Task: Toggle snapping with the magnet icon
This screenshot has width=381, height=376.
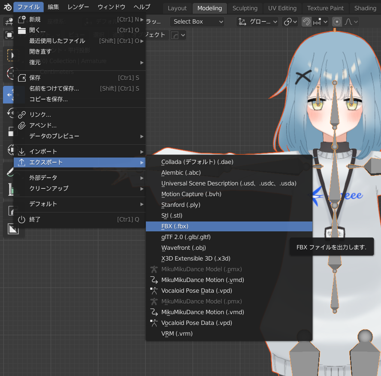Action: pyautogui.click(x=305, y=21)
